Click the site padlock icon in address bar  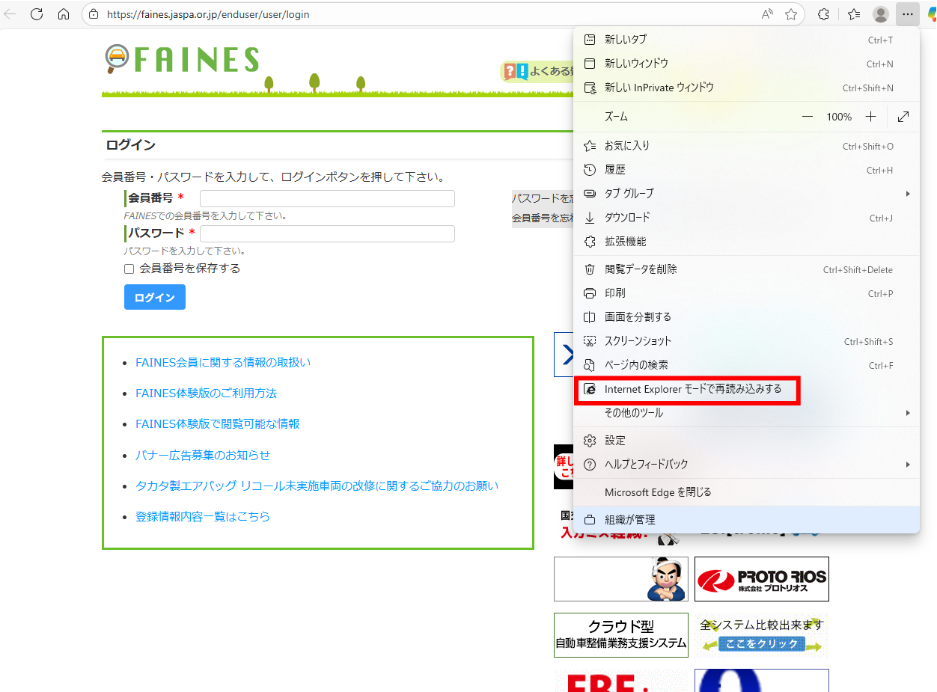point(94,14)
